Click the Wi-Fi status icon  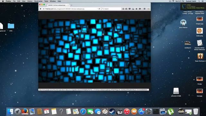click(173, 1)
